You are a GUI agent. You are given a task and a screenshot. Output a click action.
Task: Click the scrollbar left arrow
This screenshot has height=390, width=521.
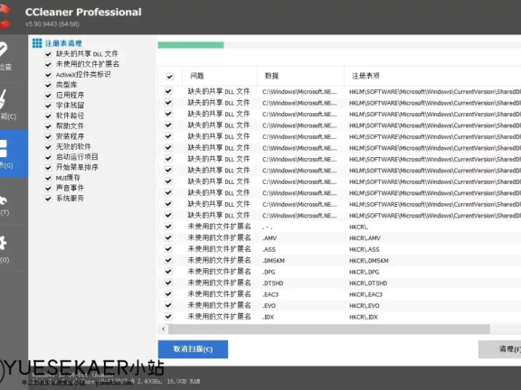(x=163, y=330)
